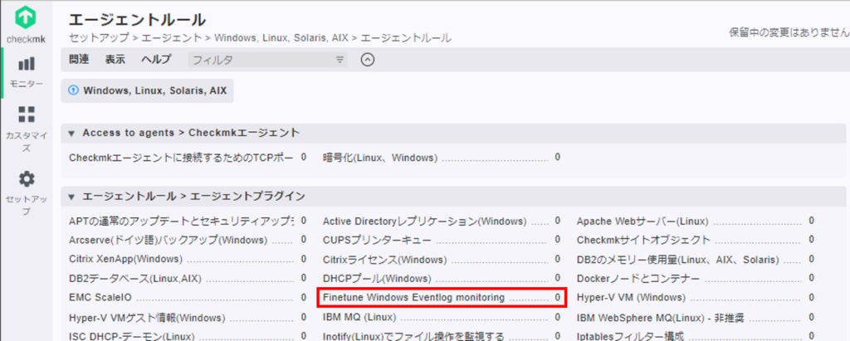Image resolution: width=850 pixels, height=341 pixels.
Task: Open Citrixライセンス(Windows) rule
Action: point(385,259)
